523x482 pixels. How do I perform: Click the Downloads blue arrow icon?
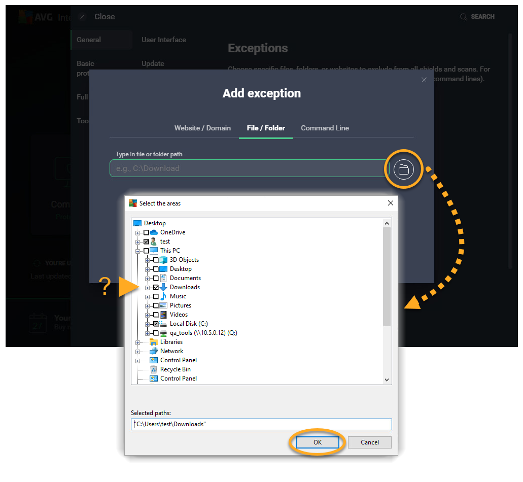pyautogui.click(x=163, y=287)
